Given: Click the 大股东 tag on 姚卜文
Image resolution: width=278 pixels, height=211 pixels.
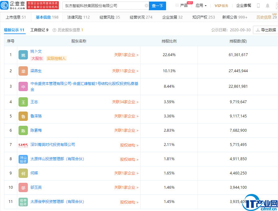Looking at the screenshot, I should click(37, 59).
